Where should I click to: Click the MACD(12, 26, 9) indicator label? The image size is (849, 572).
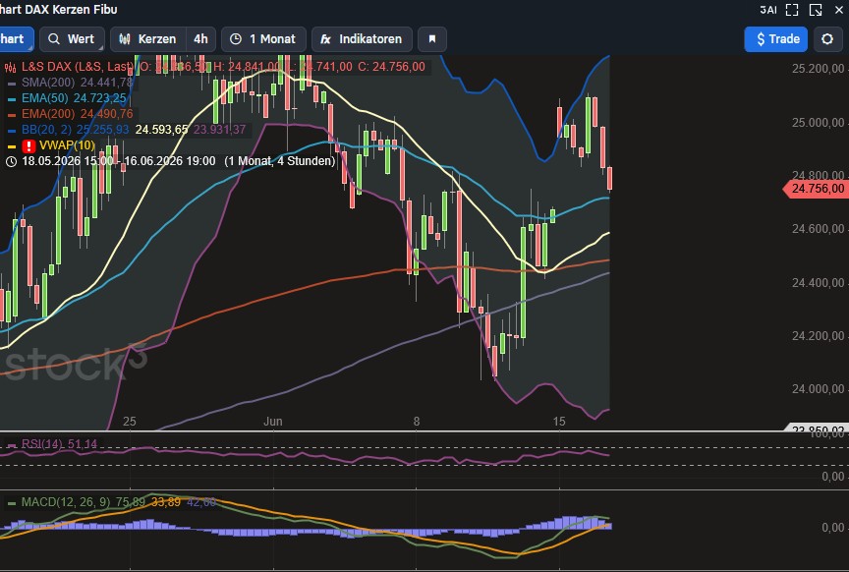66,502
